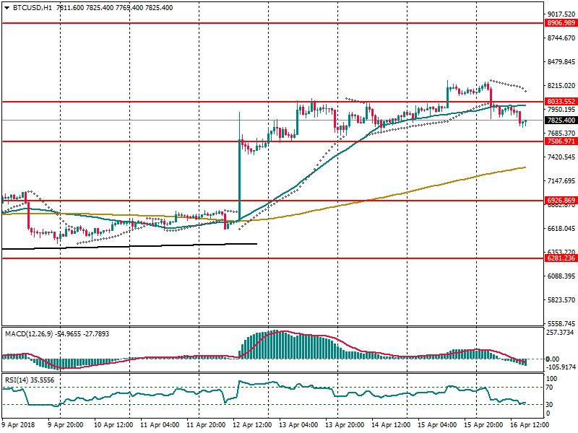The image size is (578, 433).
Task: Select the 16 Apr 12:00 time label
Action: pos(528,425)
